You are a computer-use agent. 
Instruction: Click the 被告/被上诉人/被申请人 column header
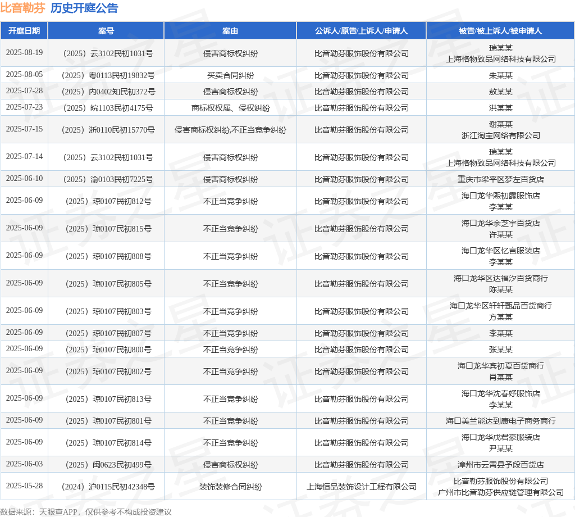click(x=500, y=31)
